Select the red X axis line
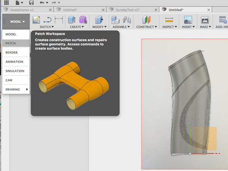228x171 pixels. [206, 154]
